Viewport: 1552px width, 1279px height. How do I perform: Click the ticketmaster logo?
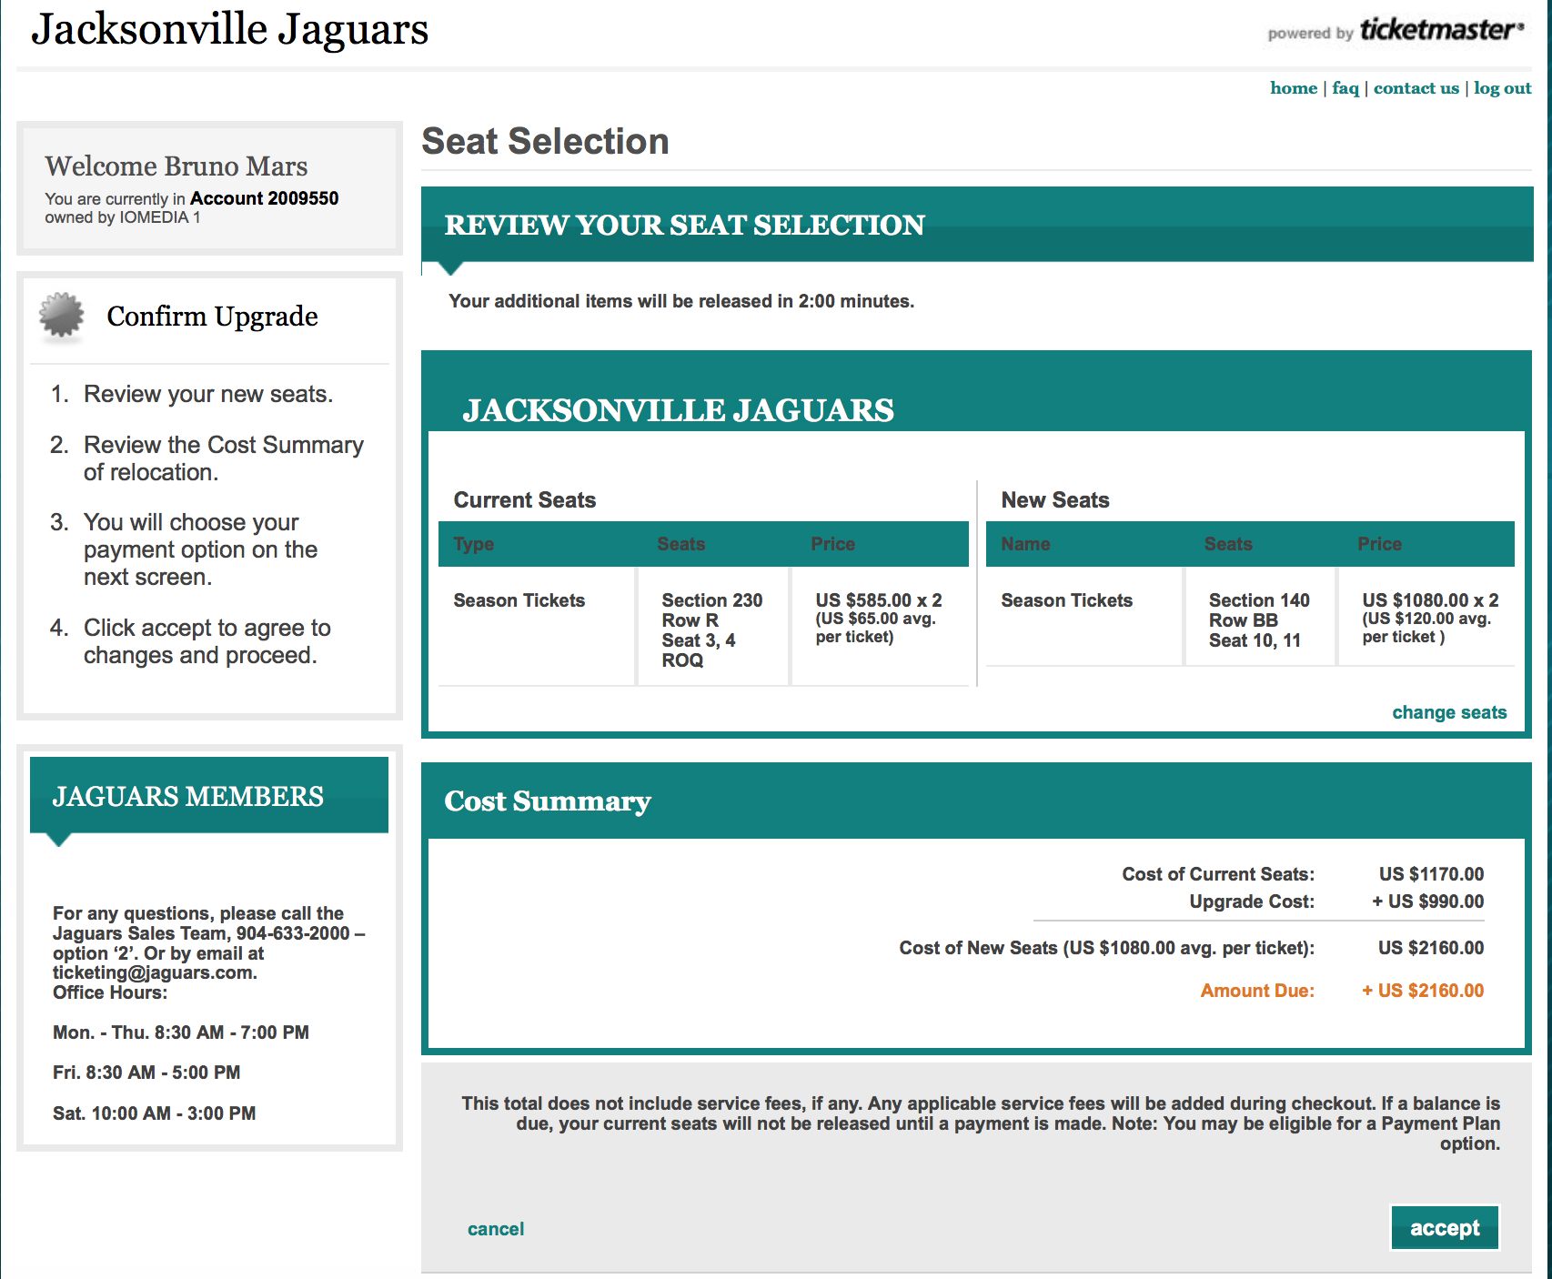click(1441, 30)
